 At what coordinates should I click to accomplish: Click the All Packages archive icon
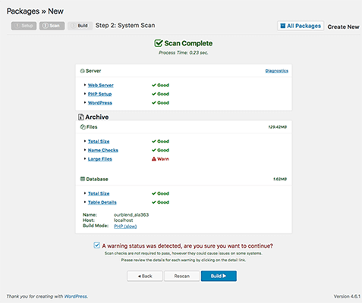[283, 26]
